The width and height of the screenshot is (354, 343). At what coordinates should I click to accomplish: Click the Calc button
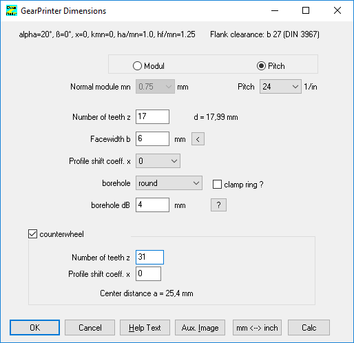point(309,327)
